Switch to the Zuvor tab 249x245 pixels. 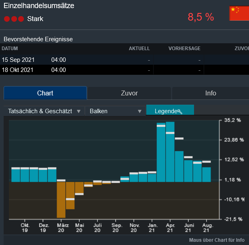coord(129,93)
